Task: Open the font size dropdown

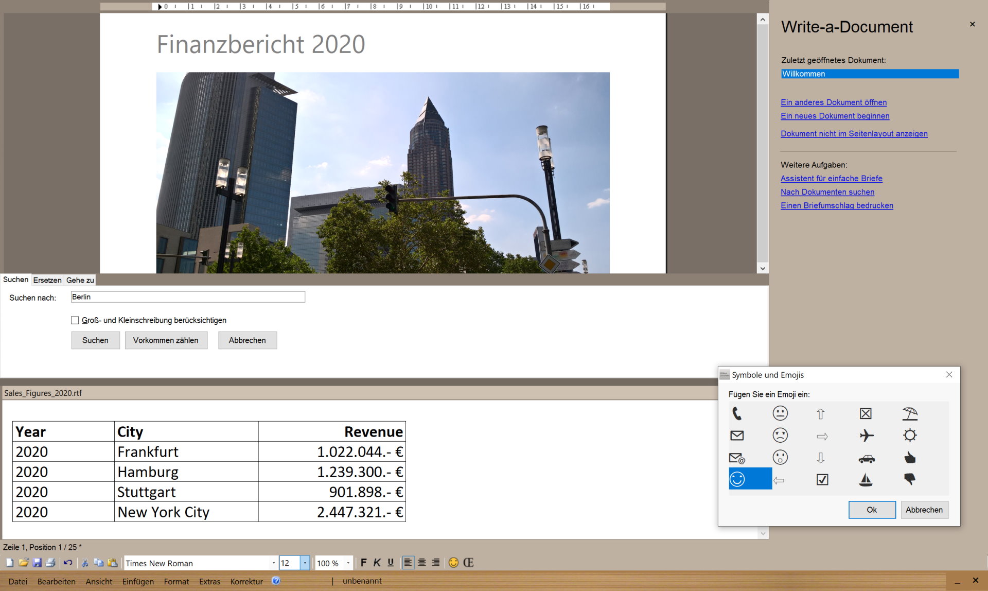Action: click(305, 563)
